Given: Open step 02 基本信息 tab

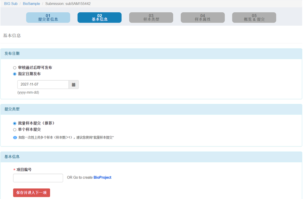Looking at the screenshot, I should click(x=99, y=18).
